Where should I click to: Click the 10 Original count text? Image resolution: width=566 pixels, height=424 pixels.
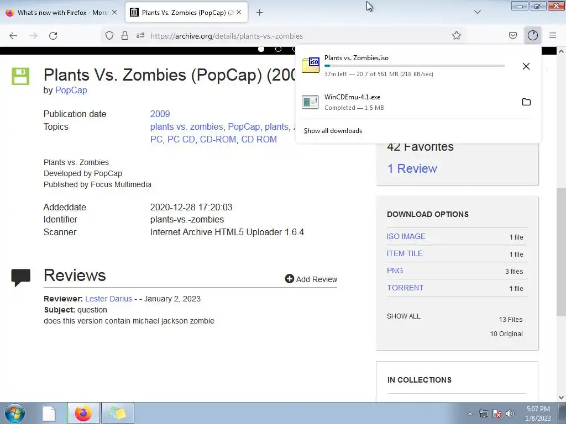click(x=506, y=334)
